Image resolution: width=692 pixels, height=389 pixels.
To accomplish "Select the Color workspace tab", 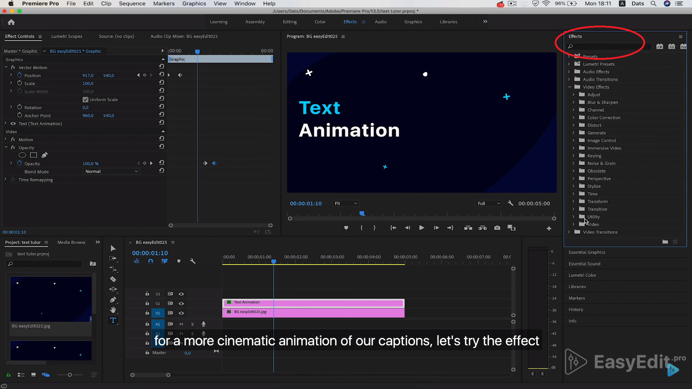I will 320,21.
